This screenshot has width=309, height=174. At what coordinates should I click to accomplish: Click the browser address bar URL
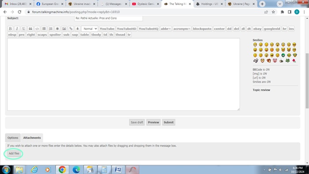click(x=76, y=12)
